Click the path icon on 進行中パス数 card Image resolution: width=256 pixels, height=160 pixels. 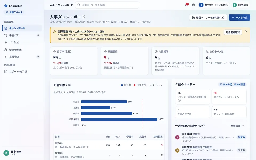(x=207, y=51)
